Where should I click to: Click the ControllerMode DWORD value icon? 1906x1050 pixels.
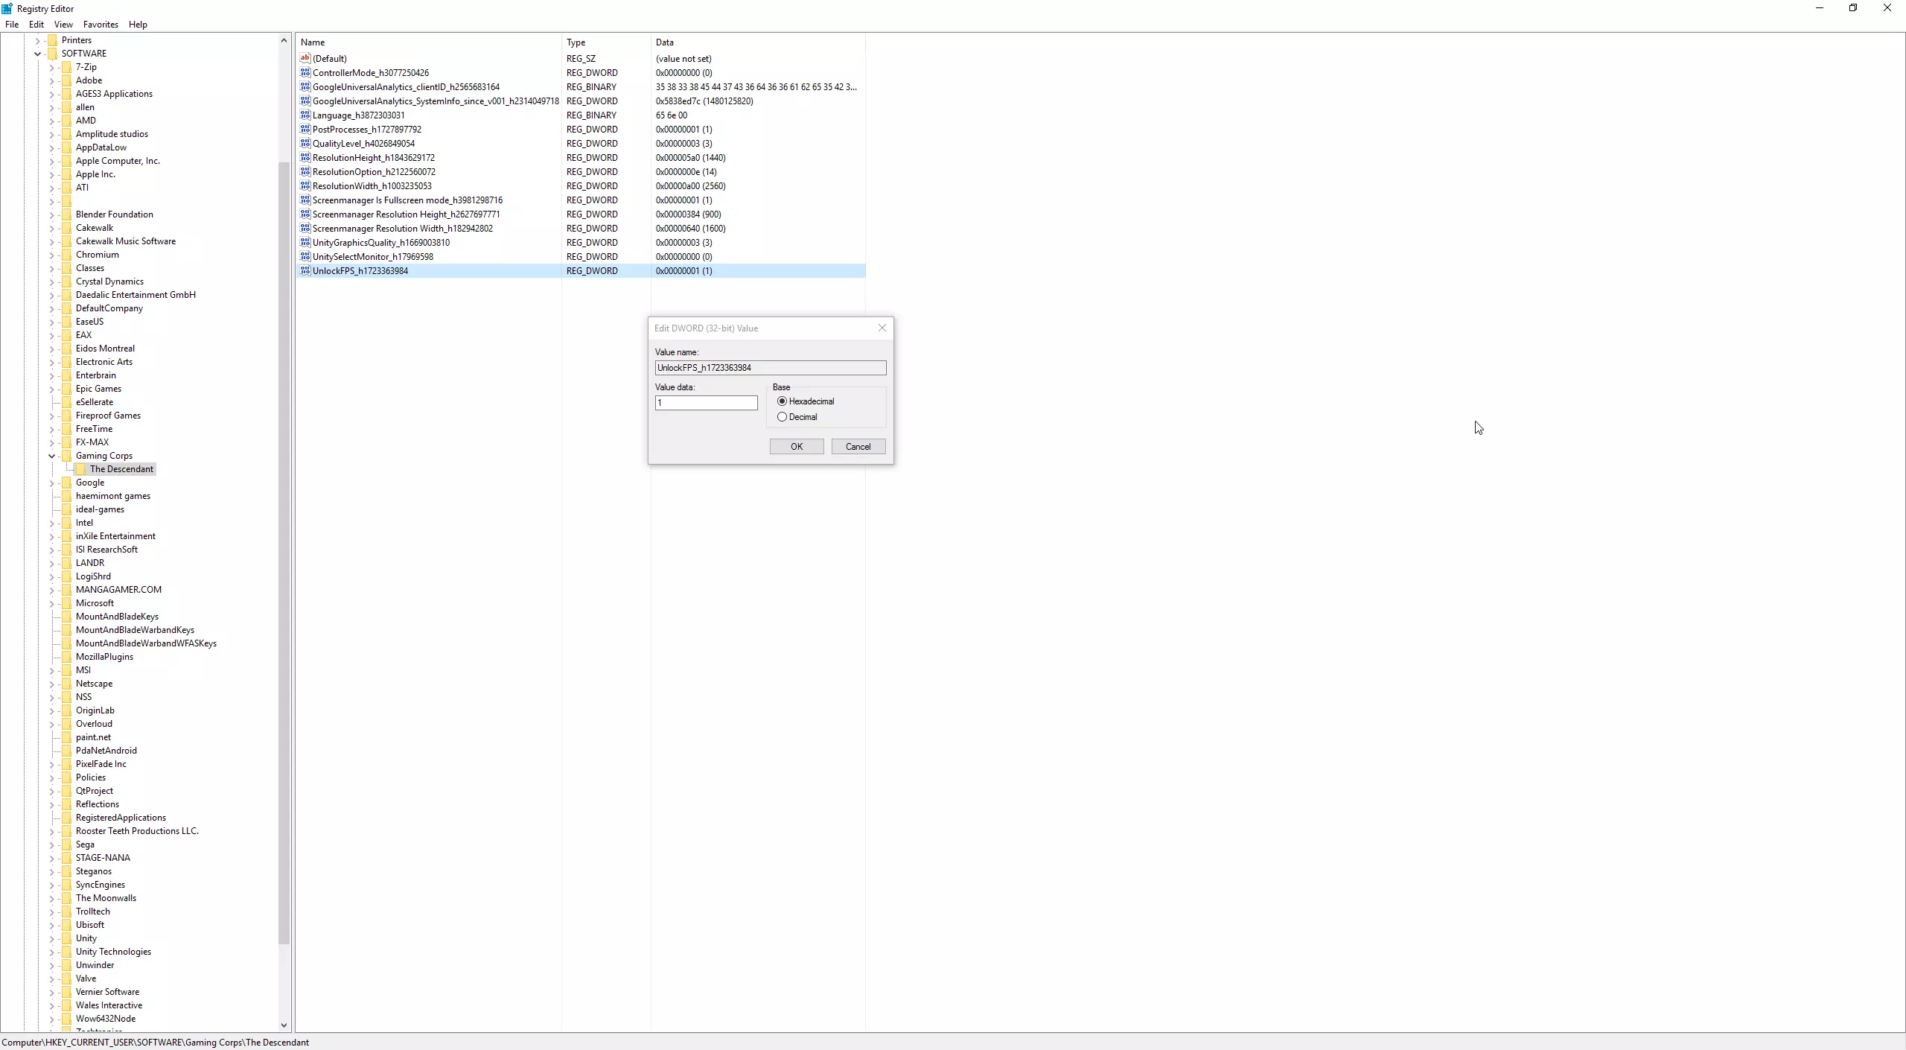coord(305,72)
